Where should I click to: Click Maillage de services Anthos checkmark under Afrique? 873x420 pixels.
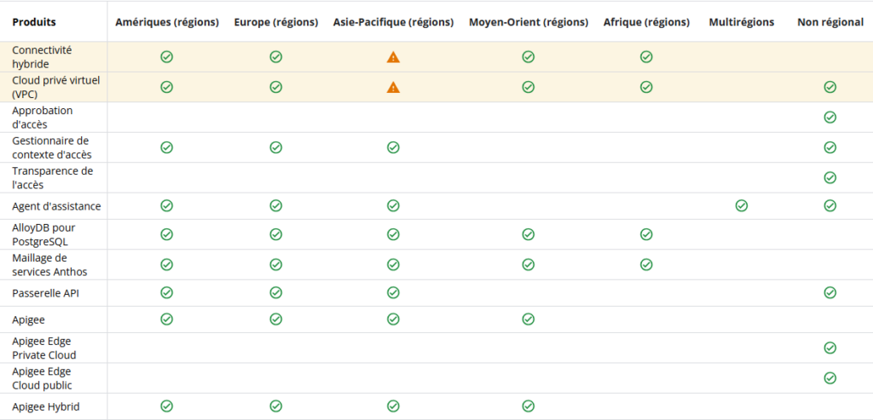click(x=646, y=264)
